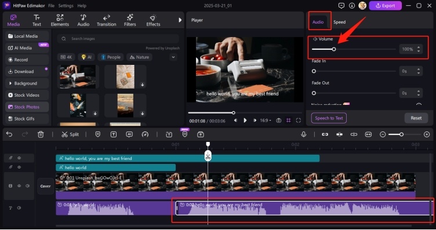Image resolution: width=436 pixels, height=230 pixels.
Task: Open the Transition tab
Action: (x=106, y=20)
